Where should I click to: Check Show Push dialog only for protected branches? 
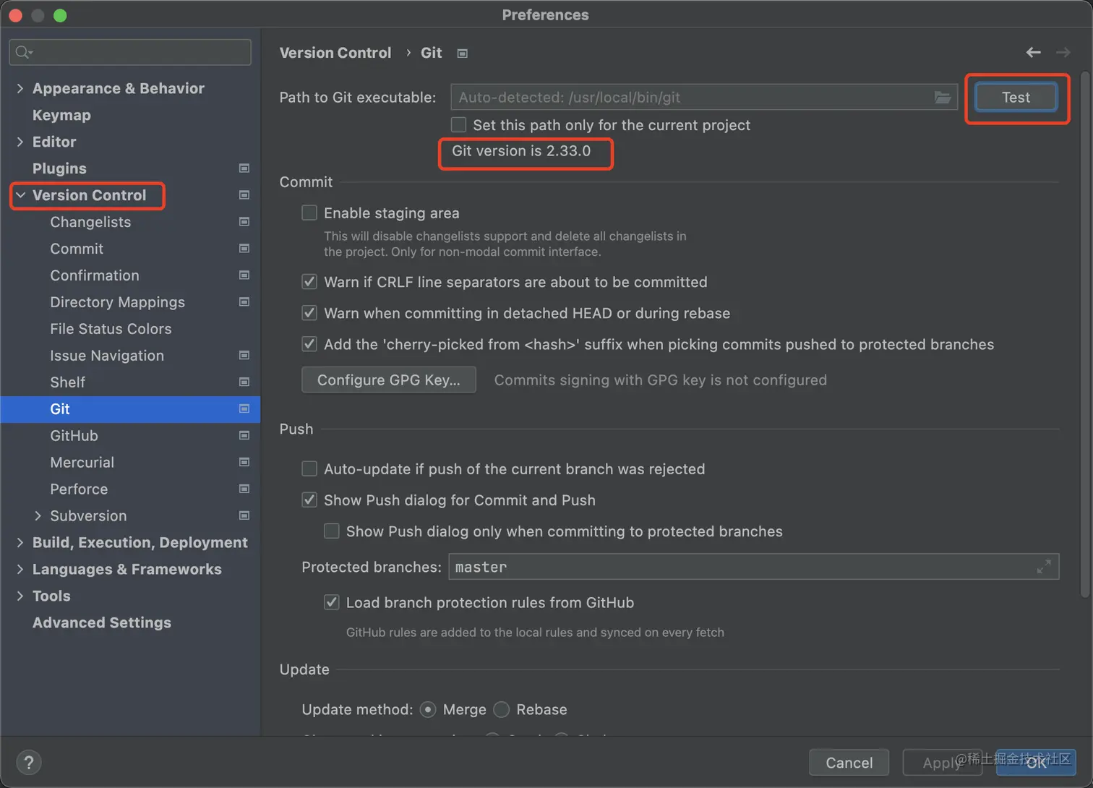[332, 531]
